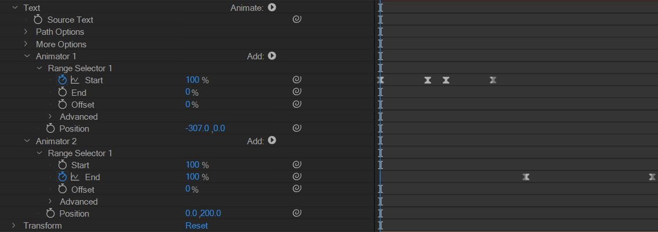The image size is (658, 232).
Task: Expand the Path Options group
Action: click(26, 31)
